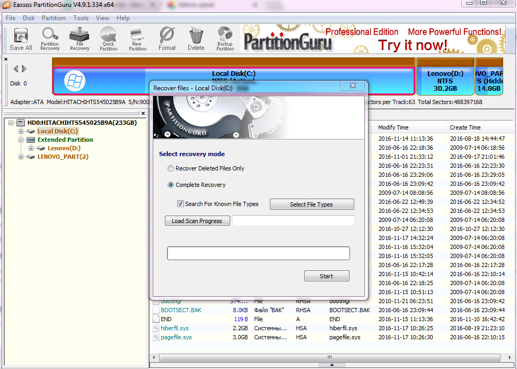Click the Delete partition toolbar icon
The height and width of the screenshot is (369, 517).
coord(196,39)
